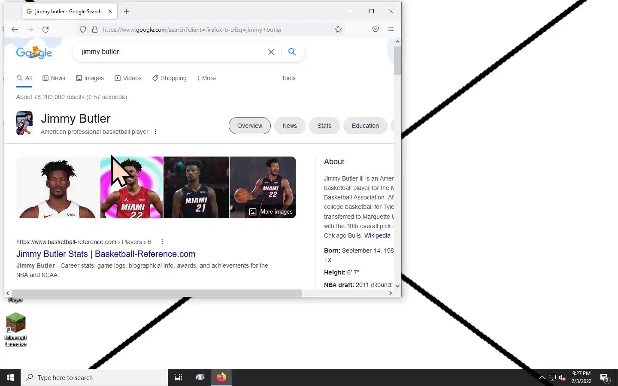The width and height of the screenshot is (618, 386).
Task: Open Jimmy Butler Stats Basketball-Reference link
Action: [106, 254]
